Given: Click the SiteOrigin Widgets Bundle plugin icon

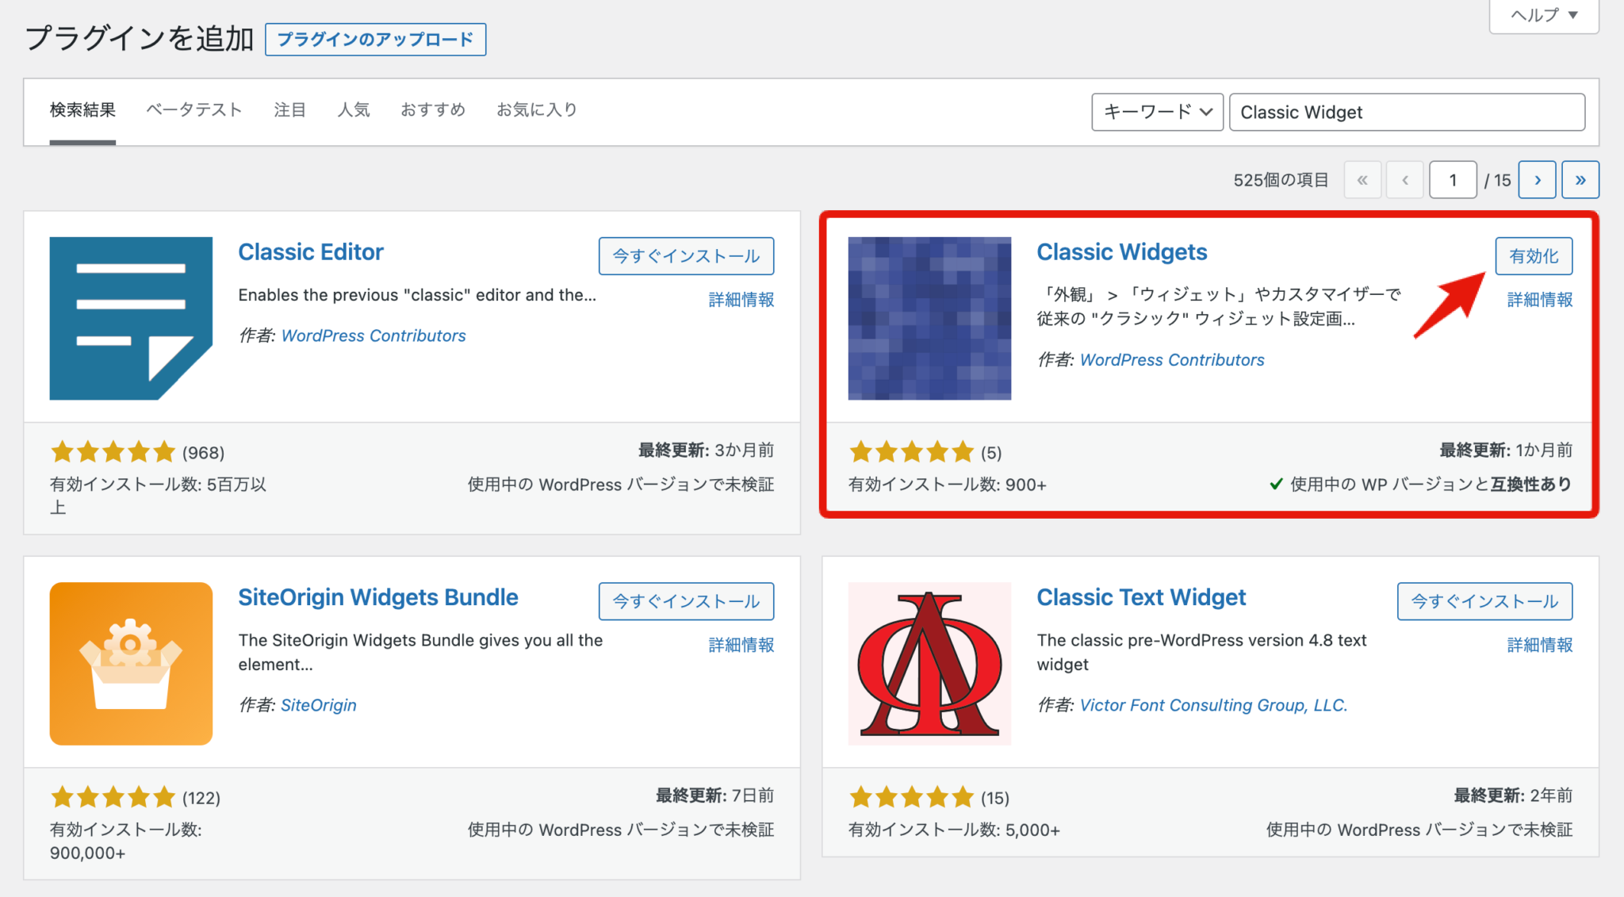Looking at the screenshot, I should click(x=130, y=663).
